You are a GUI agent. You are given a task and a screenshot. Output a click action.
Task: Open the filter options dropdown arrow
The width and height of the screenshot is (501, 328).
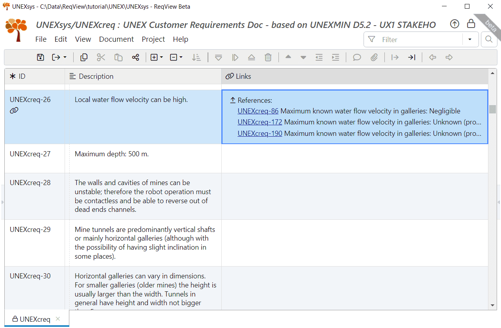[470, 39]
